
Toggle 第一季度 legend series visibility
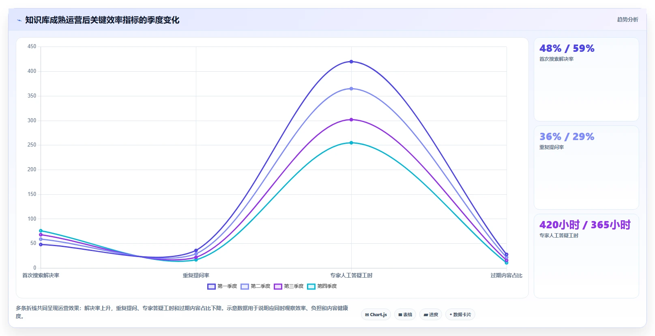(222, 286)
